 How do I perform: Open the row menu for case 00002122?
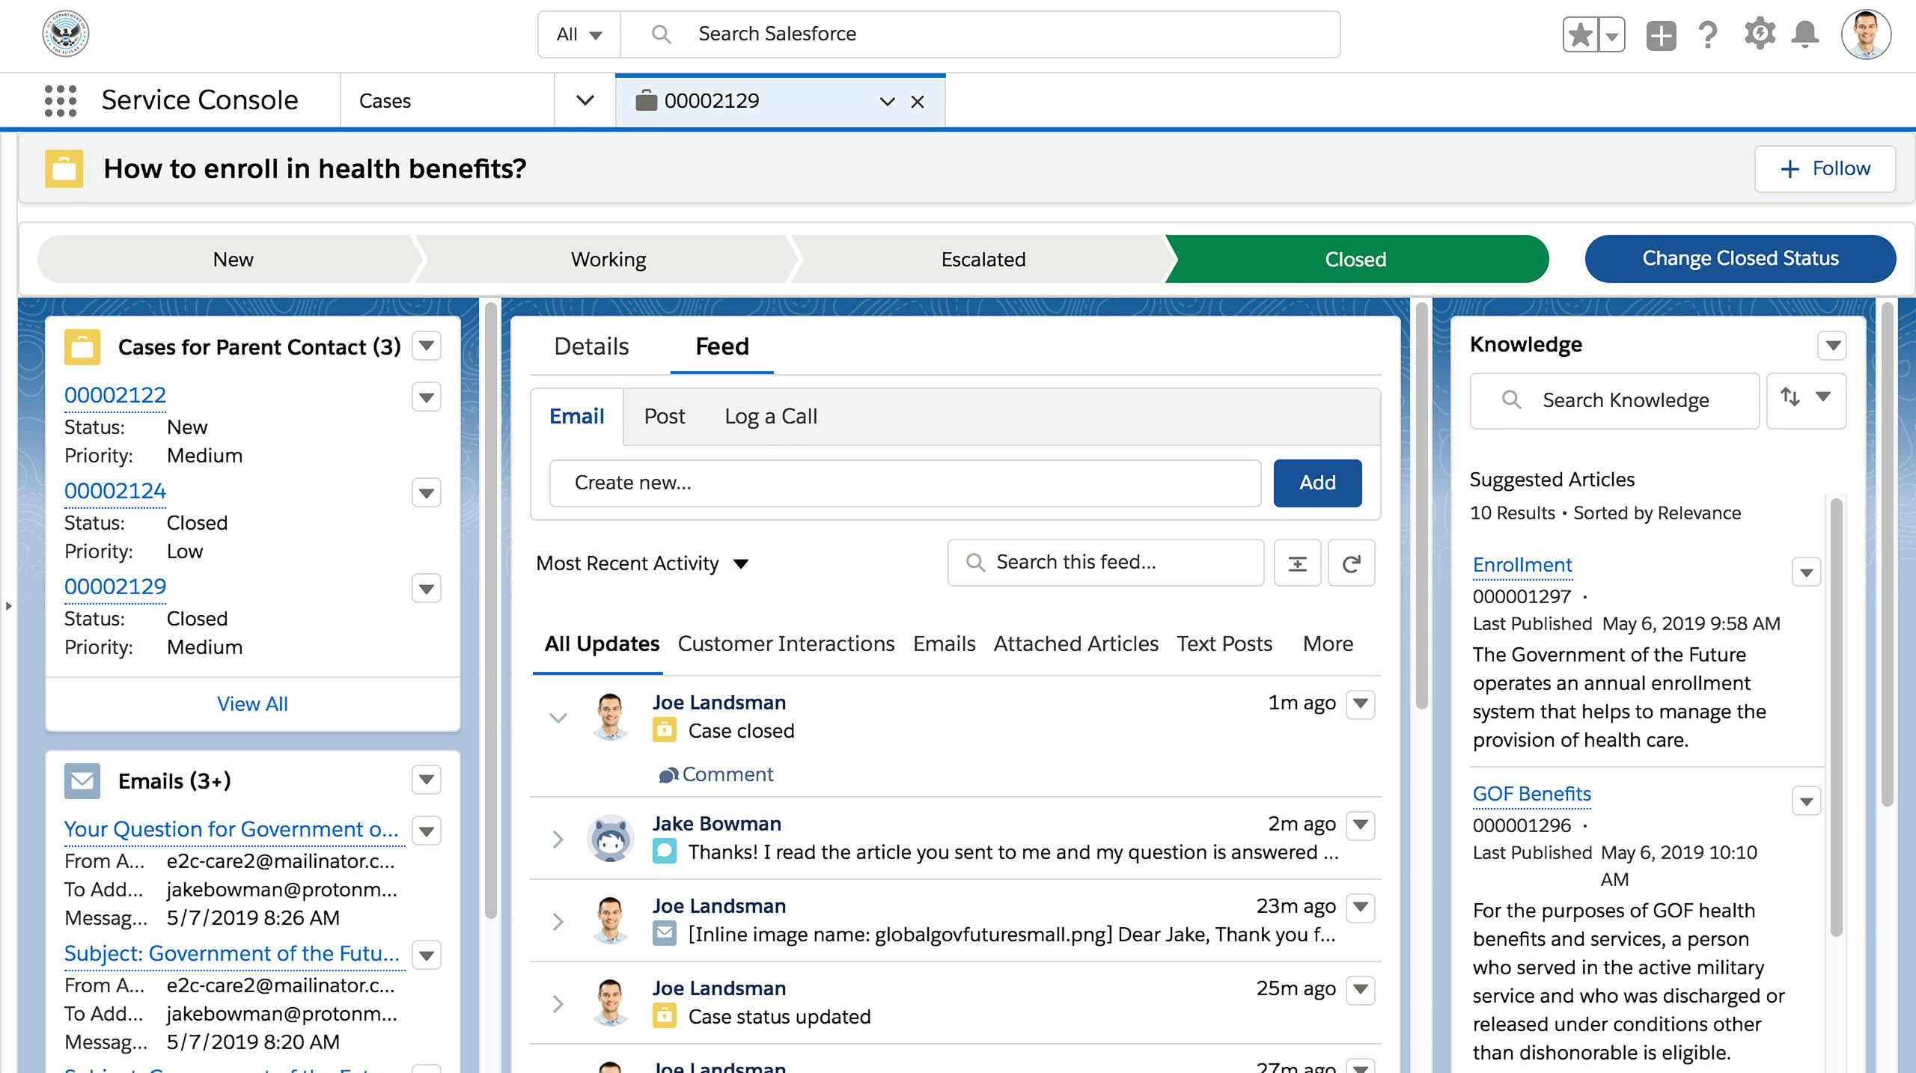click(427, 397)
